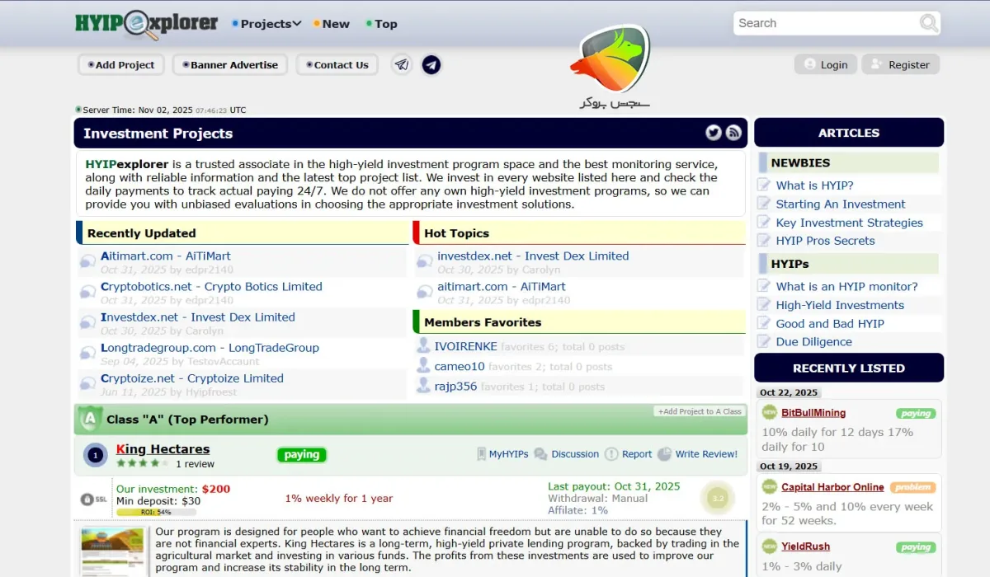Screen dimensions: 990x577
Task: Click the SSL lock icon for King Hectares
Action: click(94, 499)
